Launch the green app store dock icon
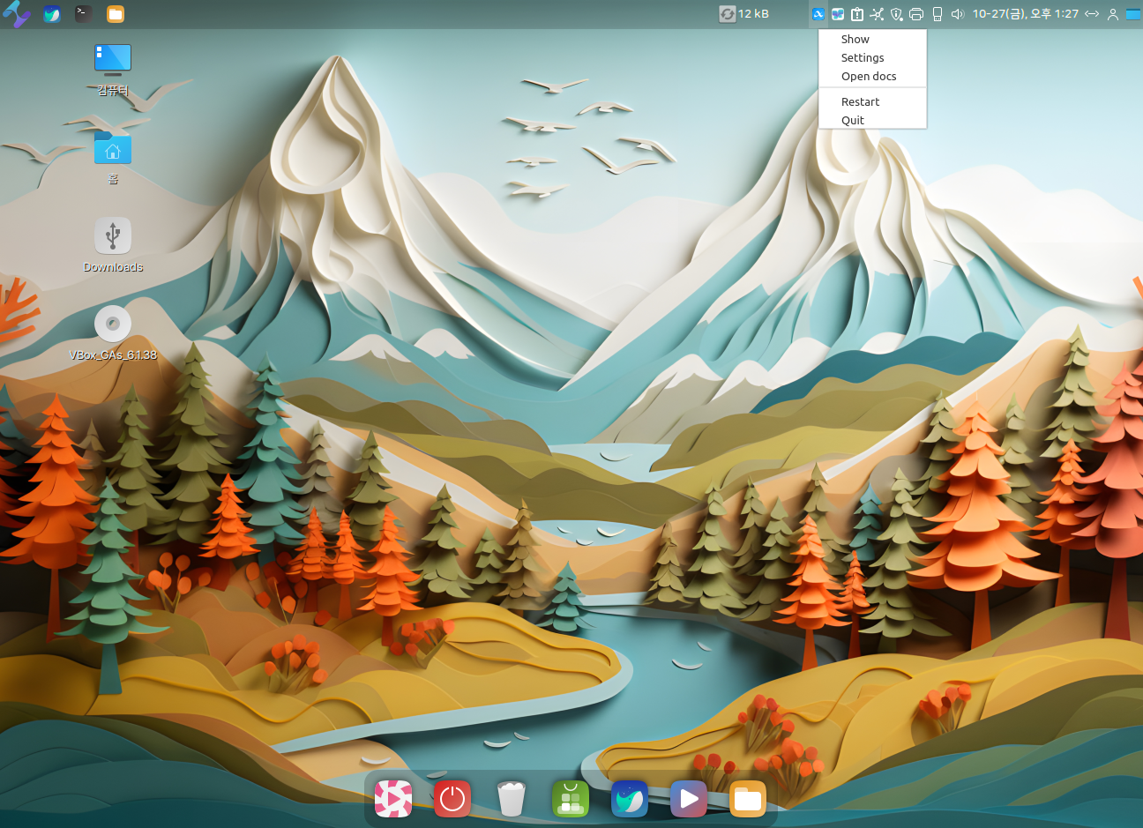Screen dimensions: 1143x828 click(571, 799)
